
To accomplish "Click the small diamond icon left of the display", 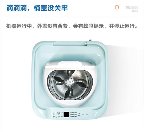I will (x=62, y=113).
